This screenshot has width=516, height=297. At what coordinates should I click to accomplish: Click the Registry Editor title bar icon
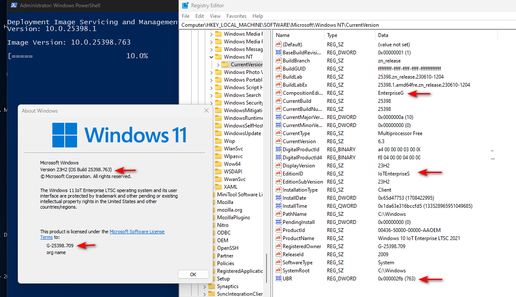(185, 6)
